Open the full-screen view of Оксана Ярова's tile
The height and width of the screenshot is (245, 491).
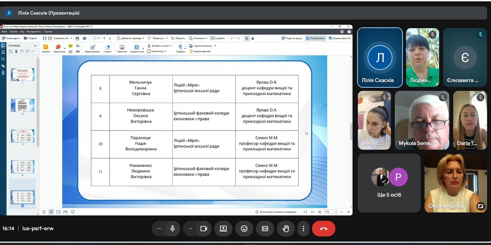(480, 206)
